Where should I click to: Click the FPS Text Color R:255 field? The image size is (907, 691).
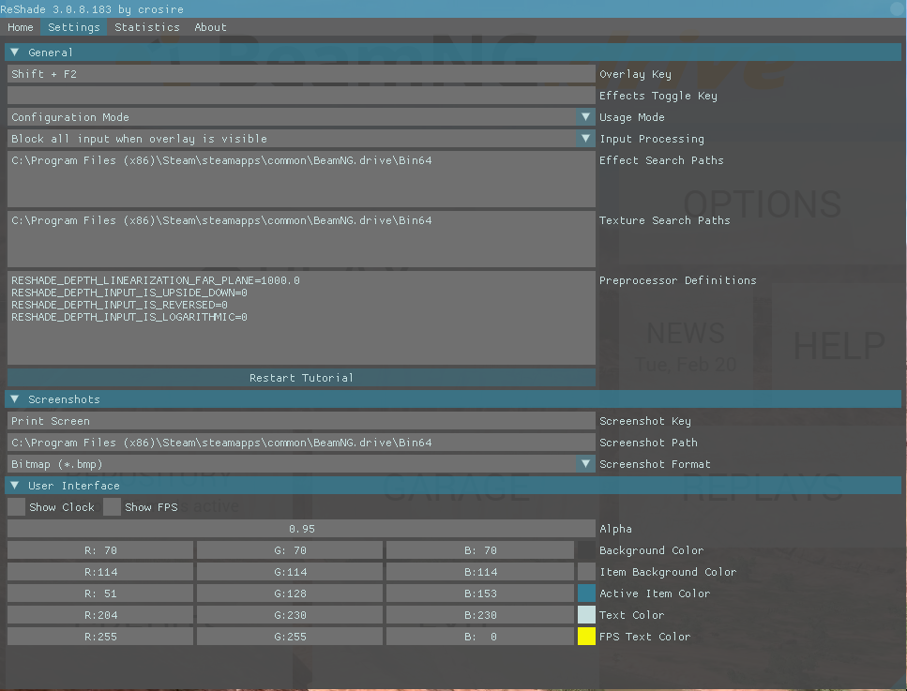coord(100,636)
